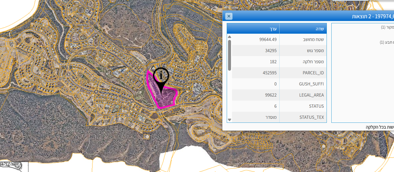Close the results popup with the X button

pos(229,16)
